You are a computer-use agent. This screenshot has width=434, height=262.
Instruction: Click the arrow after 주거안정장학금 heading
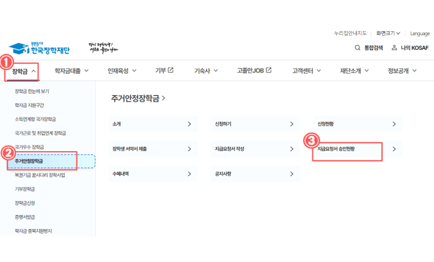point(164,99)
